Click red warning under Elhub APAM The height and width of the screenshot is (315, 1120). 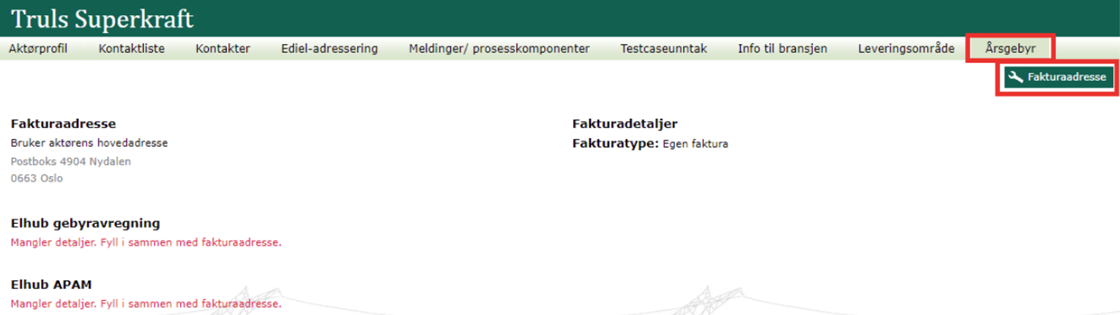tap(146, 304)
